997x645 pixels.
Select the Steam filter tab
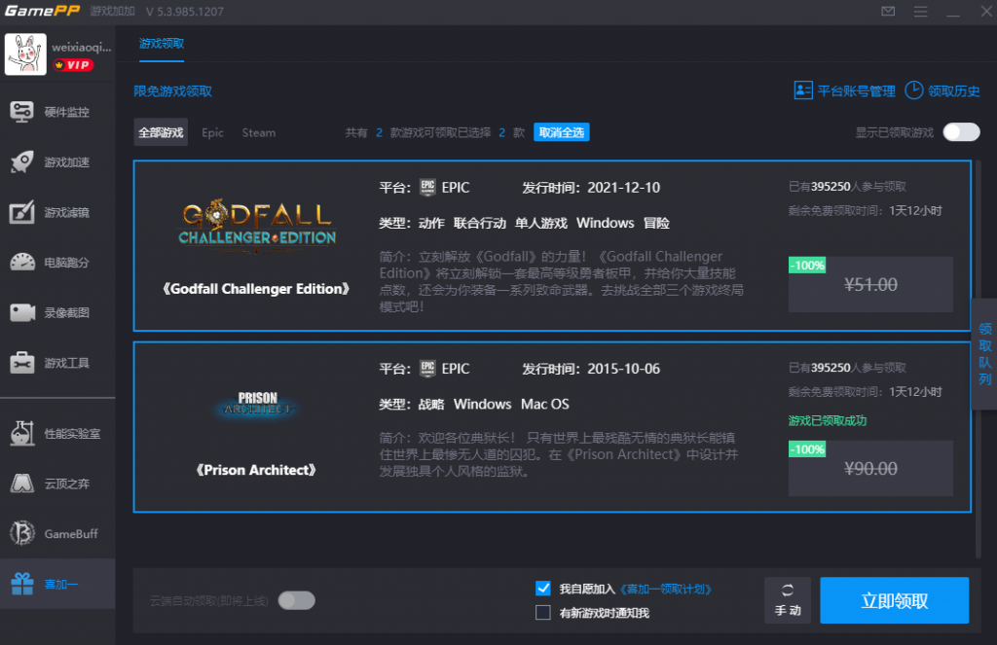tap(258, 132)
